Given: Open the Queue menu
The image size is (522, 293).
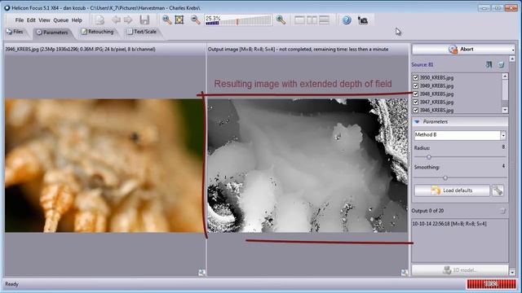Looking at the screenshot, I should pos(60,20).
